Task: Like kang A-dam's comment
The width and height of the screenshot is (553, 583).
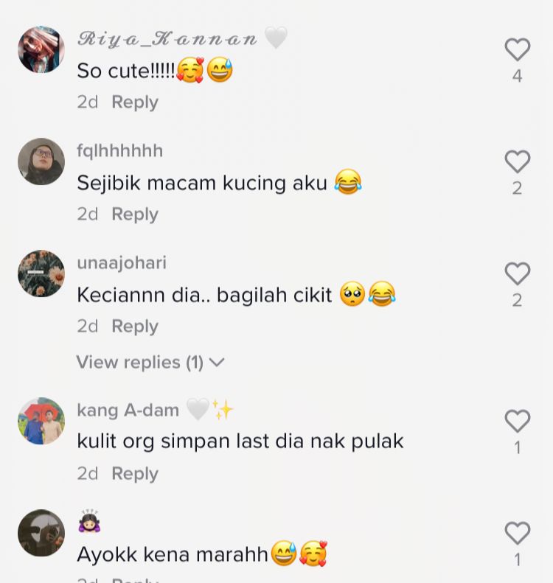Action: [518, 422]
